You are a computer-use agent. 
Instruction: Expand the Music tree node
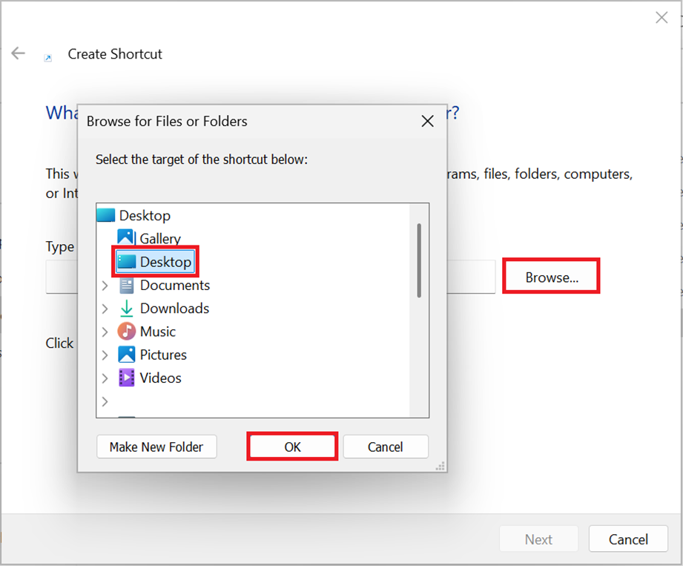click(x=105, y=332)
